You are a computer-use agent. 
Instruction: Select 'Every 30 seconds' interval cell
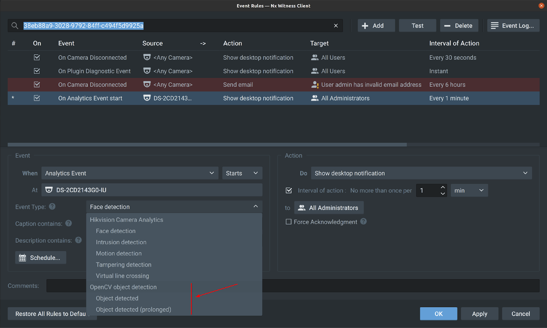point(453,57)
